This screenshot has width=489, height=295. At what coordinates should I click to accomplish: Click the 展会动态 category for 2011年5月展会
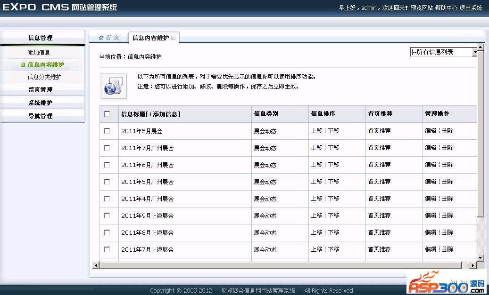265,131
